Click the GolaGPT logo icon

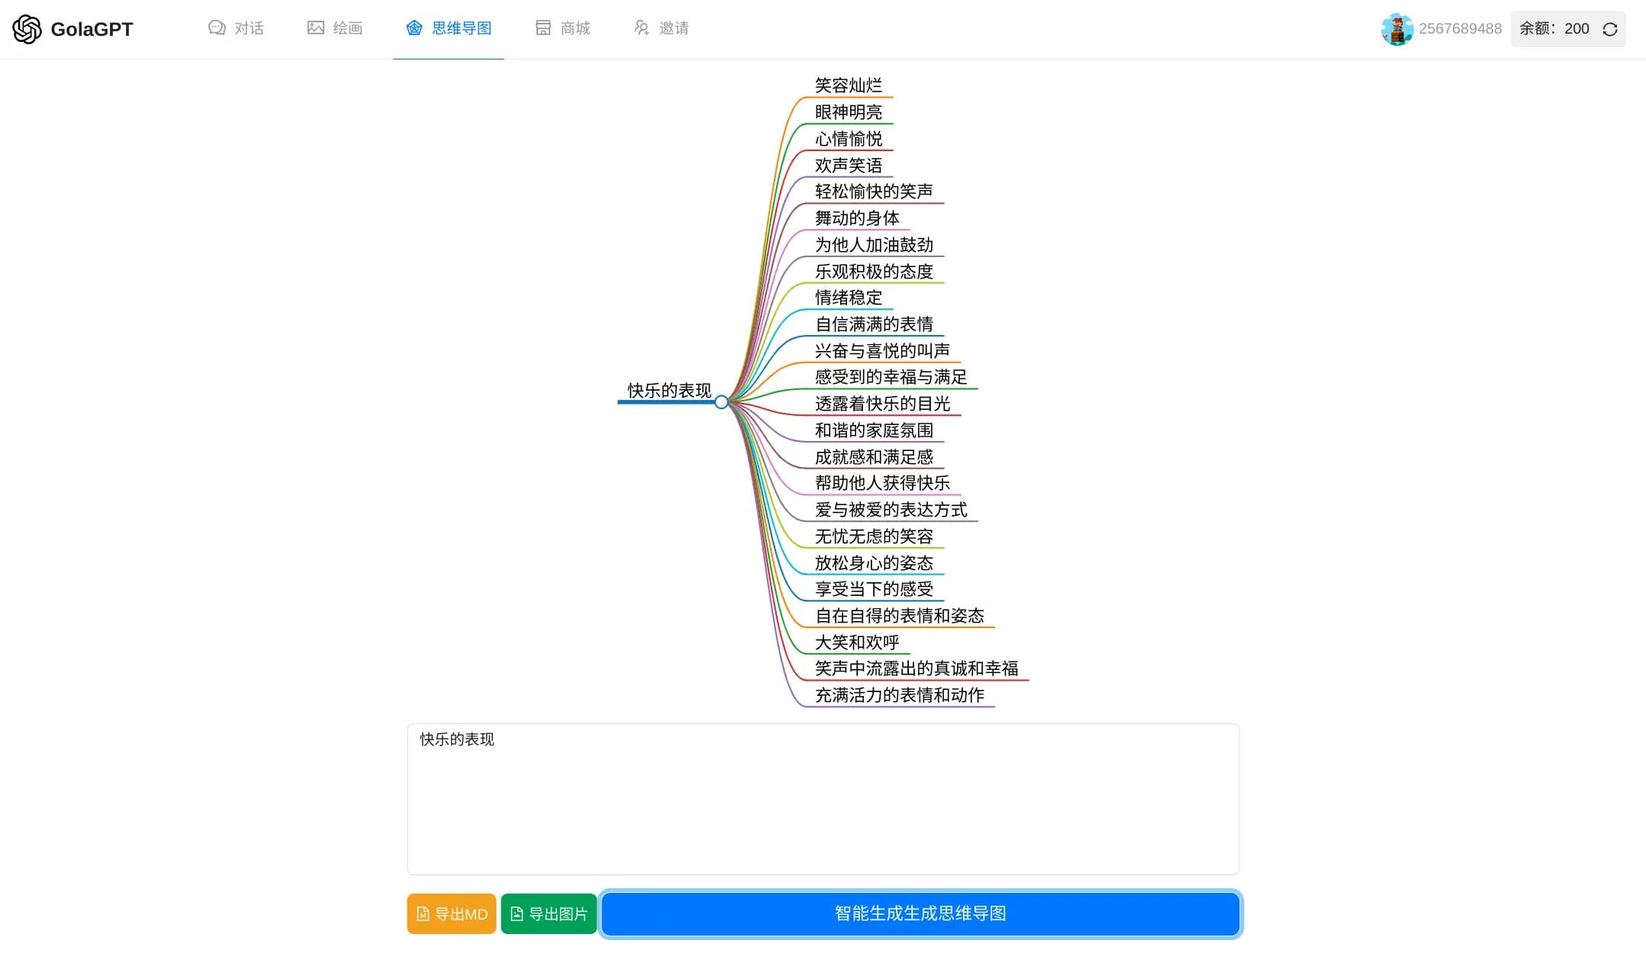[x=27, y=29]
